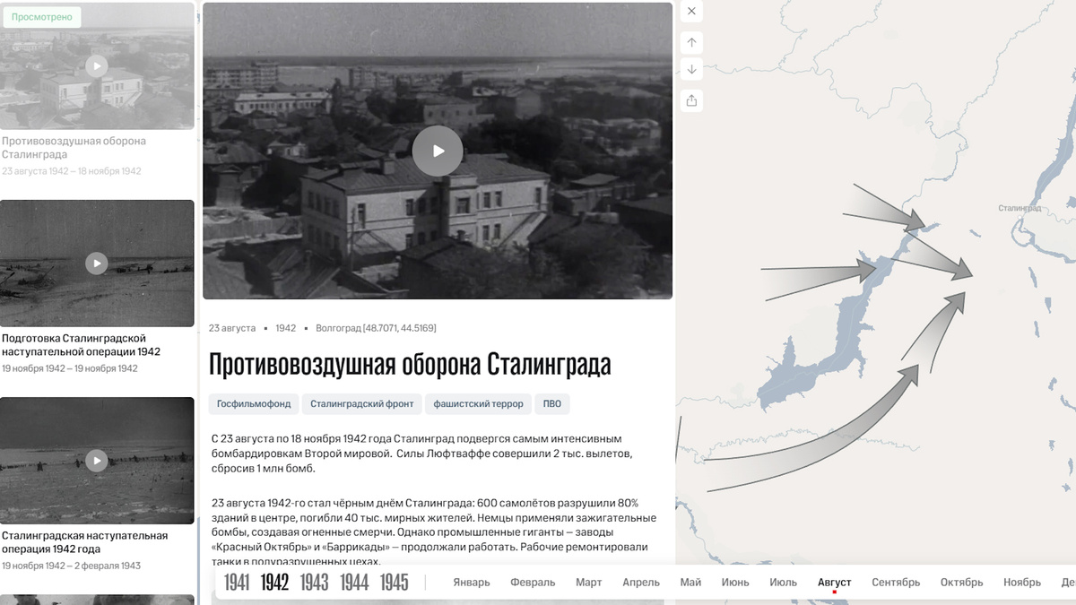Play the Сталинградская наступательная операция sidebar clip
This screenshot has height=605, width=1076.
[x=97, y=461]
